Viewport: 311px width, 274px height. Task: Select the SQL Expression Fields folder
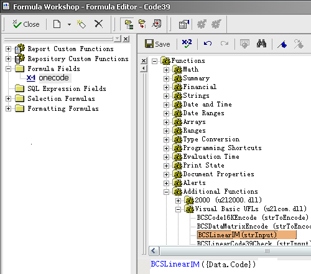click(67, 88)
